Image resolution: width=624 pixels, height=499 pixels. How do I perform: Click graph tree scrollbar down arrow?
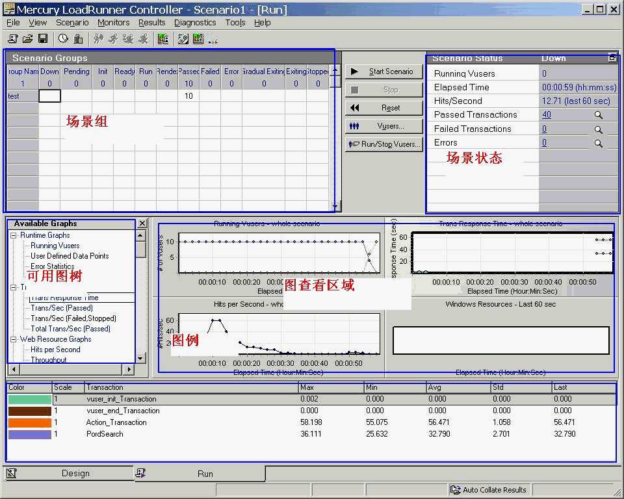tap(140, 359)
